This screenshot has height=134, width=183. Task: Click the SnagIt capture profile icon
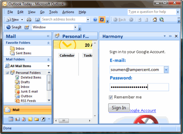tap(27, 27)
